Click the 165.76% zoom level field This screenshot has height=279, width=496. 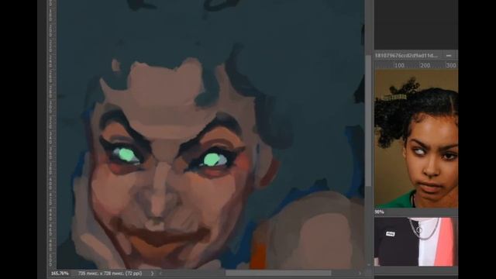tap(60, 274)
